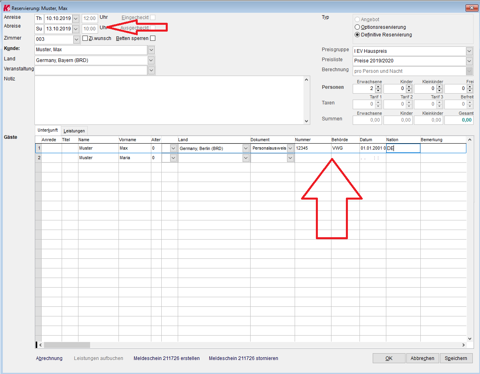The image size is (480, 374).
Task: Click the Speichern button
Action: (x=456, y=358)
